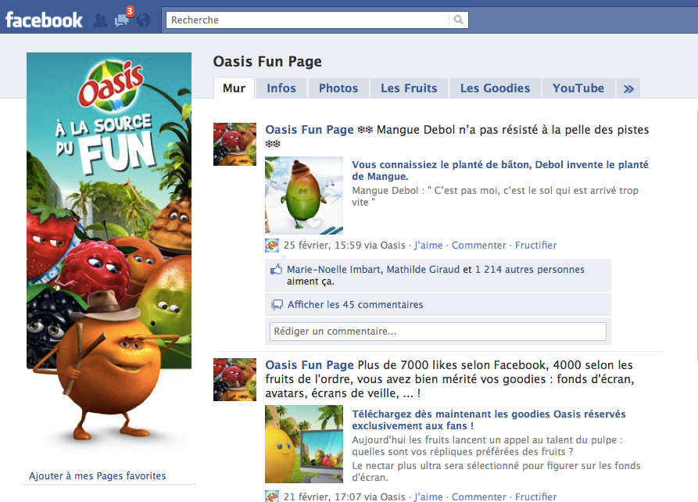Click the thumbs-up like icon
Image resolution: width=698 pixels, height=502 pixels.
(x=277, y=269)
